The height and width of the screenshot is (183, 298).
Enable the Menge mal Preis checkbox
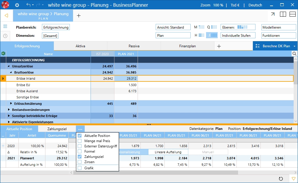(x=80, y=141)
